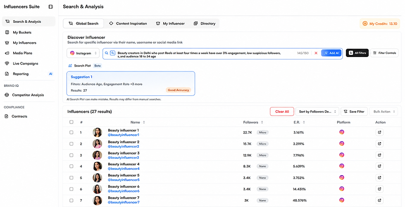Open the @beautyinfluencer3 profile link
The height and width of the screenshot is (207, 405).
pos(124,157)
